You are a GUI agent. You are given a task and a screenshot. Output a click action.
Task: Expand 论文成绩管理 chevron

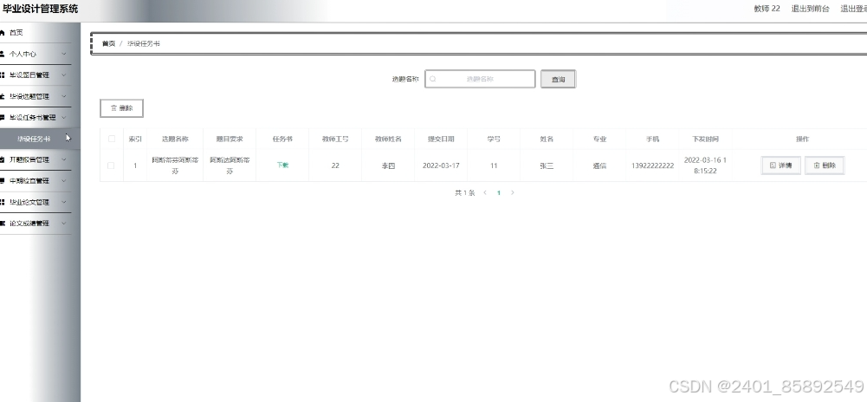(64, 224)
